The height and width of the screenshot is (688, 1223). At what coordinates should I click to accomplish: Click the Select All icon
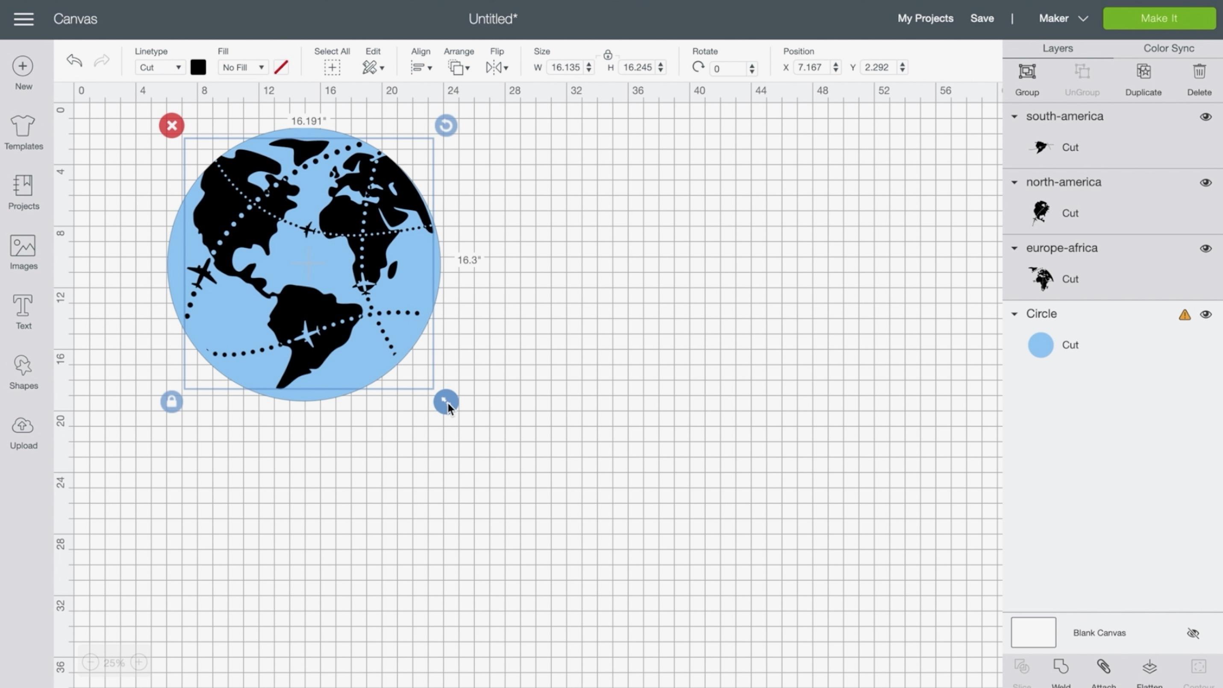click(x=332, y=67)
